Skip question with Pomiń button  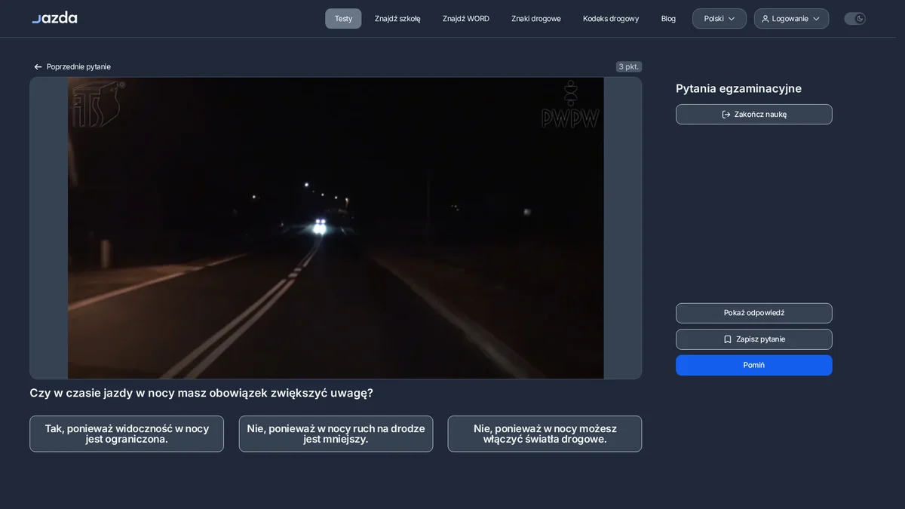754,365
